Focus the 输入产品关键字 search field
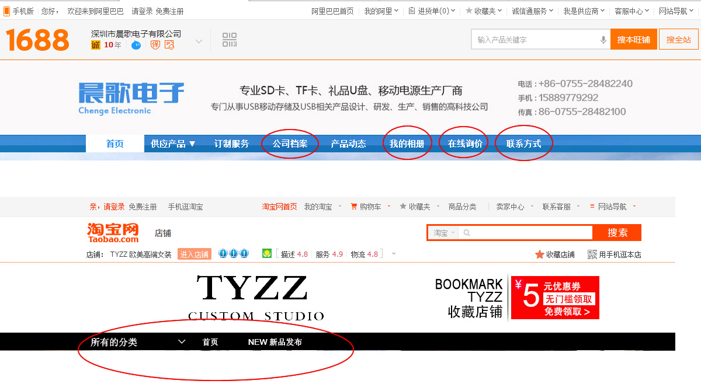701x391 pixels. 540,40
